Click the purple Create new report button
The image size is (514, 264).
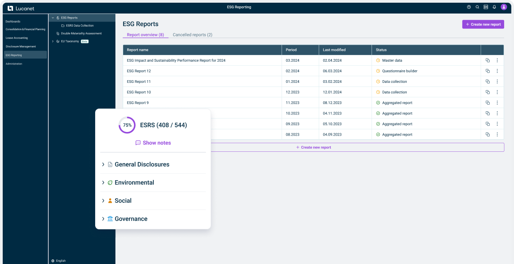pyautogui.click(x=483, y=24)
